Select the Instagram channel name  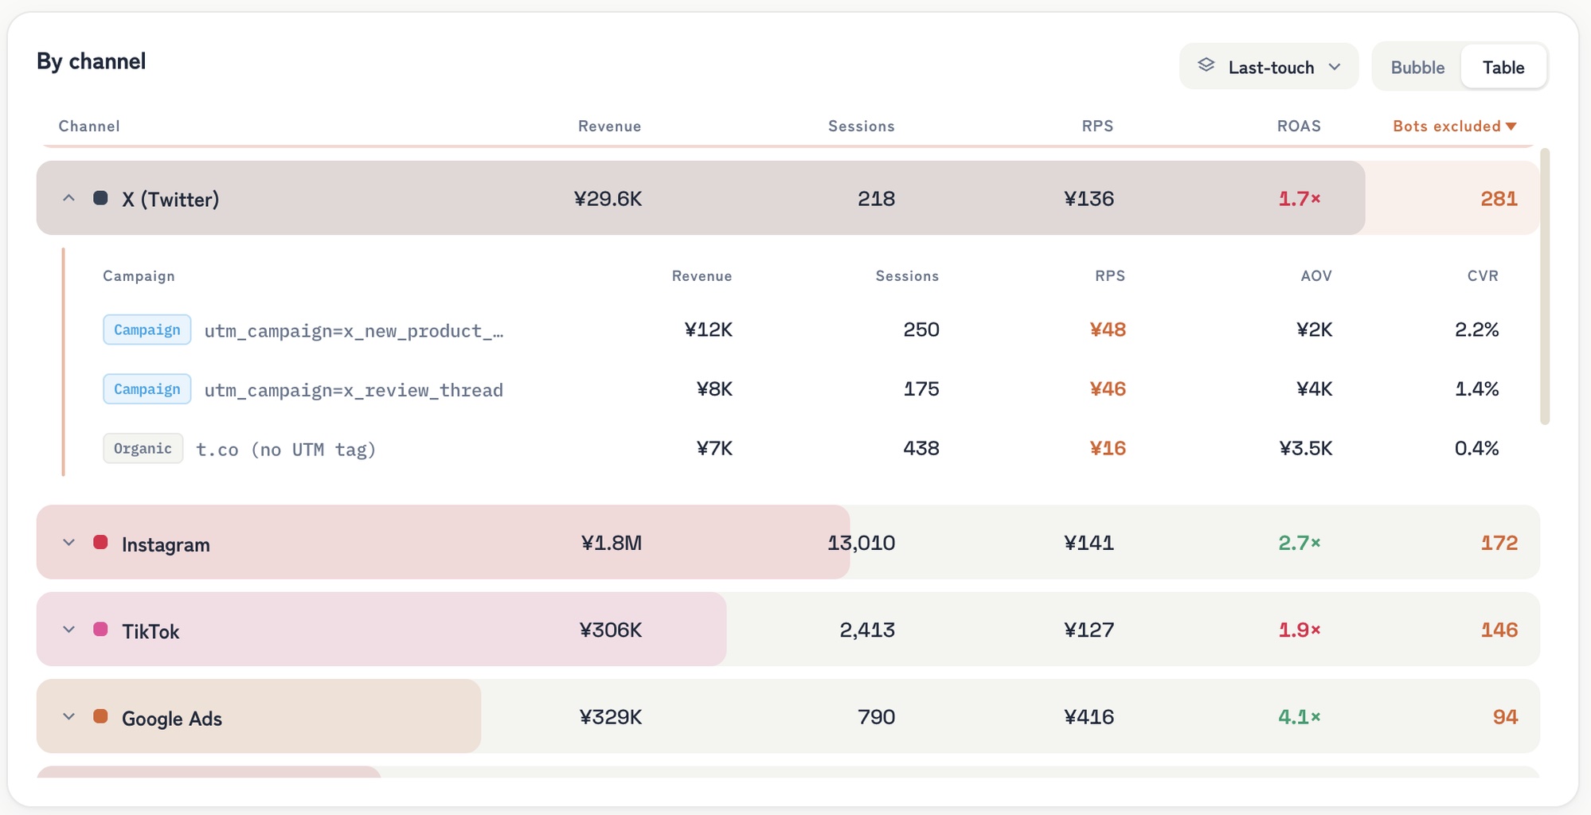(166, 544)
